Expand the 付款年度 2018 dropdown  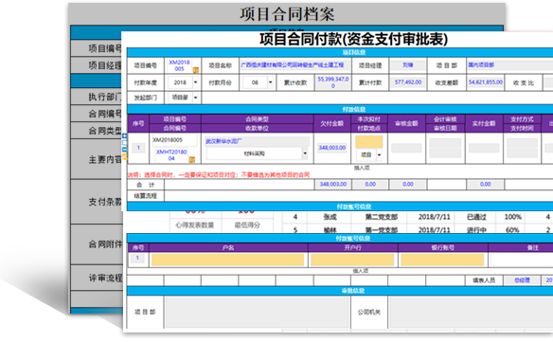pyautogui.click(x=195, y=82)
